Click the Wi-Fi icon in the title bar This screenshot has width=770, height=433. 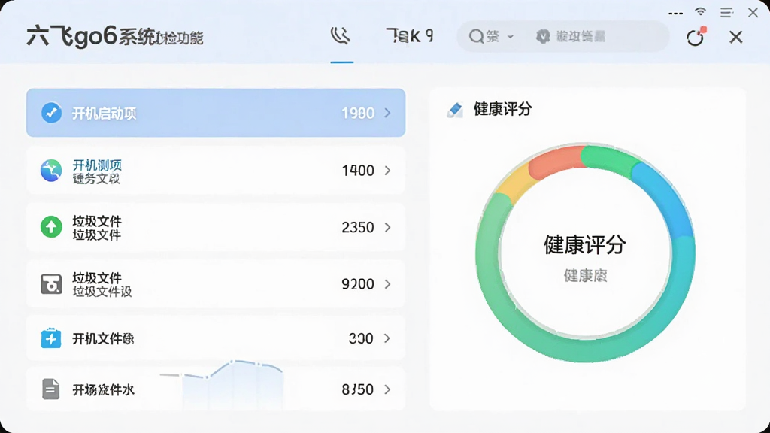click(700, 12)
